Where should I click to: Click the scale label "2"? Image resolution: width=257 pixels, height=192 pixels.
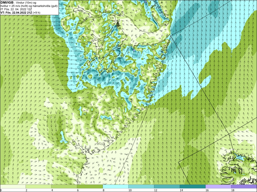coord(26,190)
